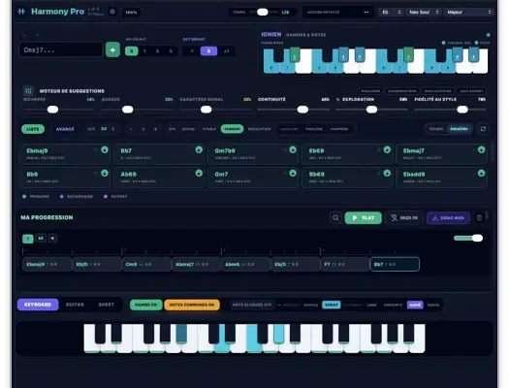Open the Gammes & Notes tab
The image size is (509, 388).
click(x=305, y=35)
